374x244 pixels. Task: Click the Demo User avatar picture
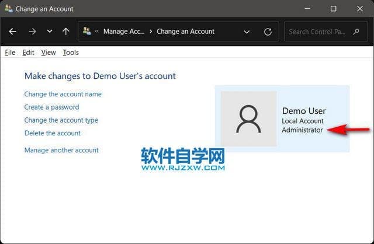point(248,118)
